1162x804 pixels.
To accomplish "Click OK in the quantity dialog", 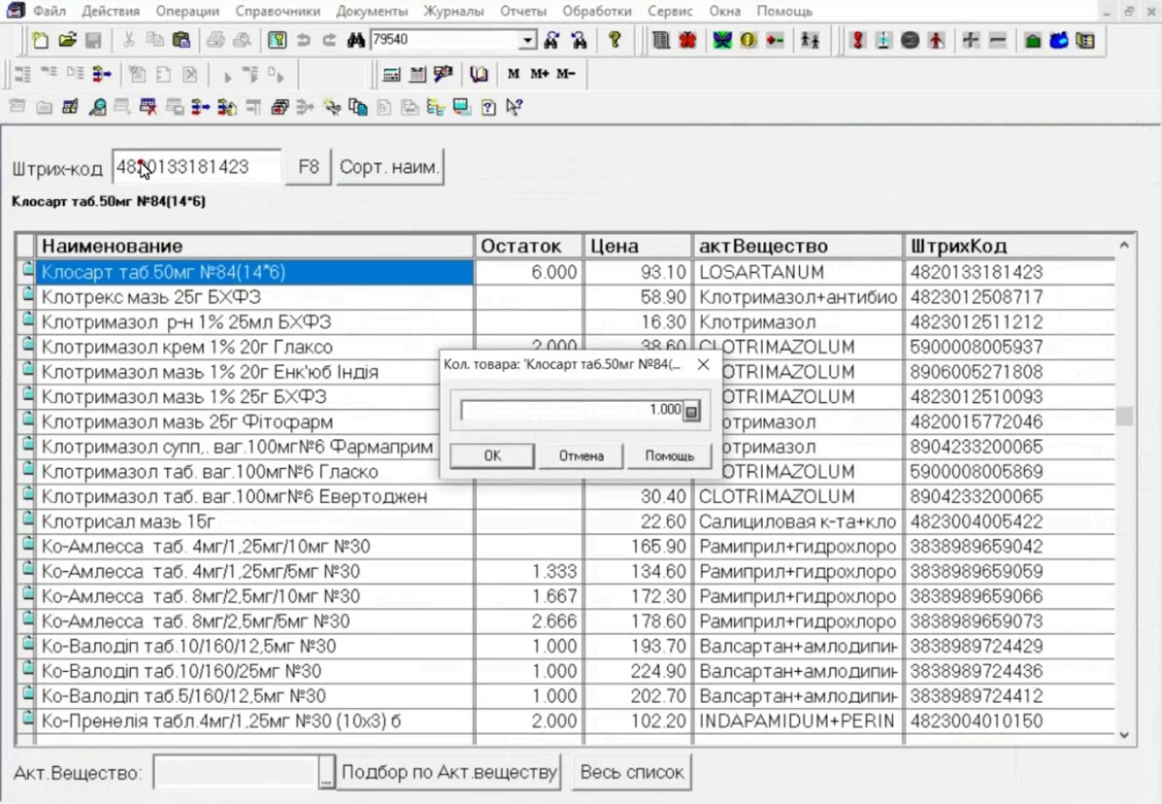I will coord(492,456).
